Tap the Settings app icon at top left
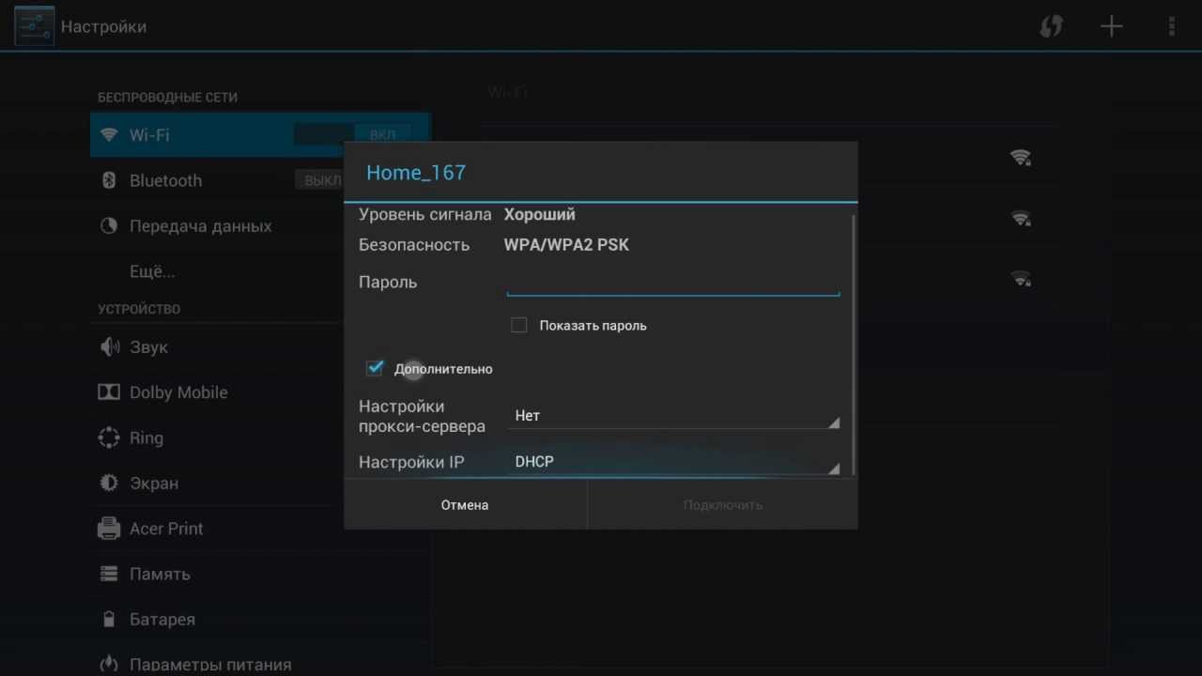This screenshot has width=1202, height=676. pos(34,26)
